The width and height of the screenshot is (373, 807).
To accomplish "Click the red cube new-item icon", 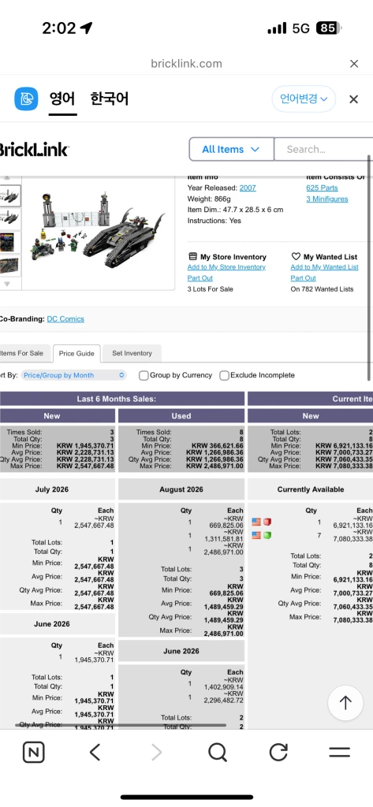I will pyautogui.click(x=267, y=522).
